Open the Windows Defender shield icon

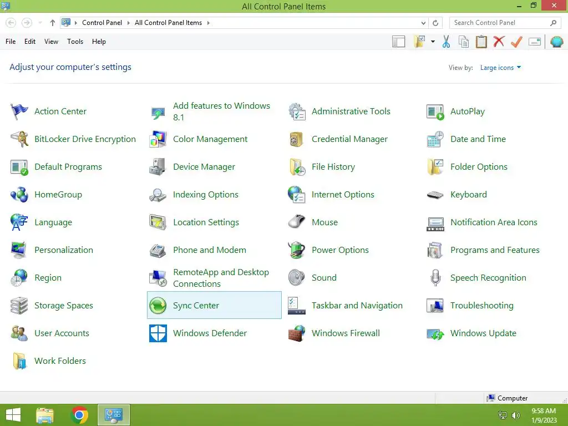click(x=158, y=333)
